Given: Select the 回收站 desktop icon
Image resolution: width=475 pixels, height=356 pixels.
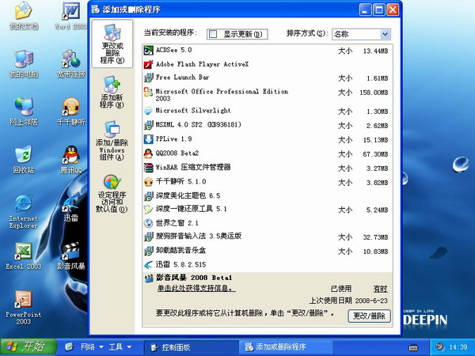Looking at the screenshot, I should (24, 160).
